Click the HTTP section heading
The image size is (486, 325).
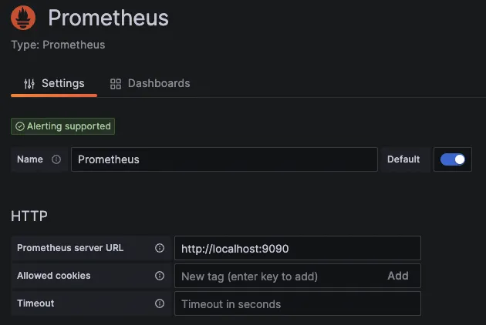(x=29, y=216)
